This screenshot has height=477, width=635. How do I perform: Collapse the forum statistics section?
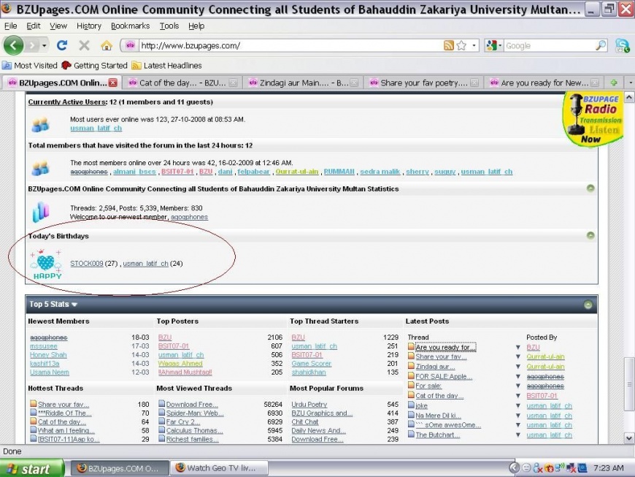(590, 188)
